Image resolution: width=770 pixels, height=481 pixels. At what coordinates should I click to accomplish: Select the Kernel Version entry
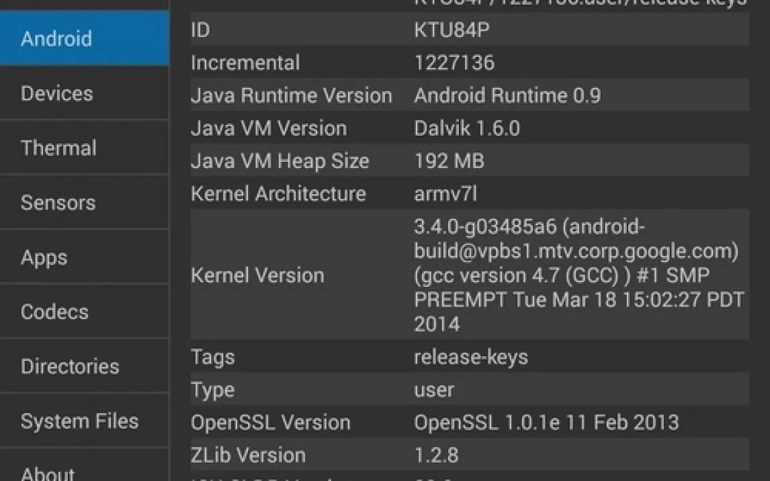pos(469,275)
